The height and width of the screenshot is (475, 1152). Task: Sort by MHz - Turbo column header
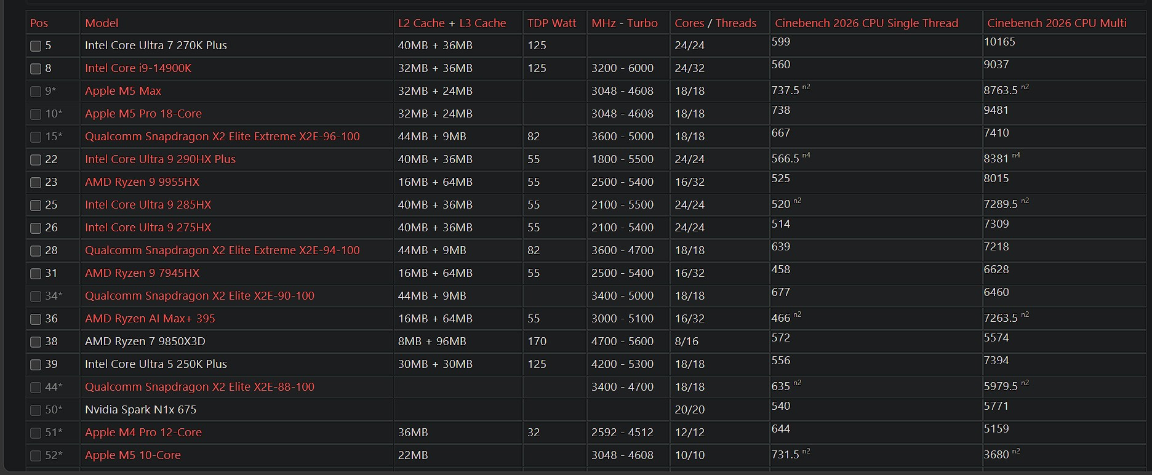(625, 23)
